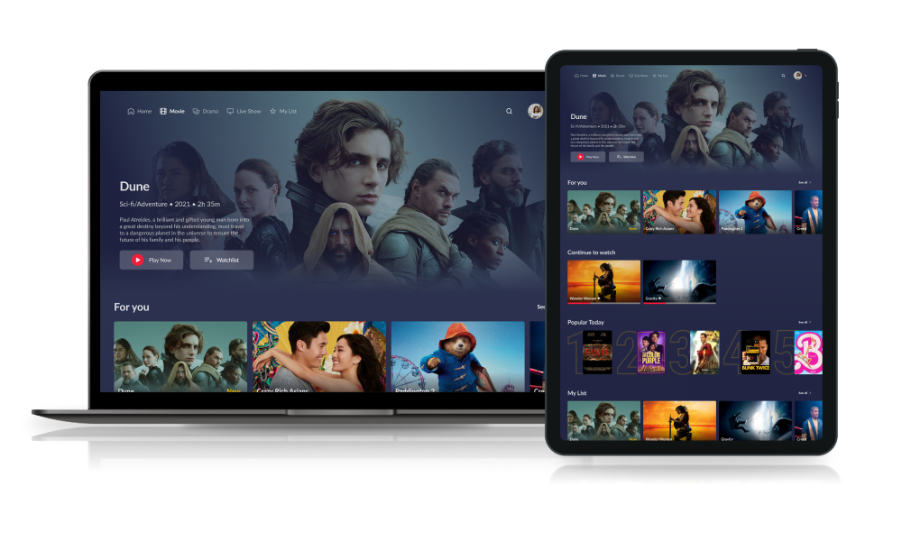Click Play Now on the tablet screen
902x541 pixels.
tap(588, 156)
